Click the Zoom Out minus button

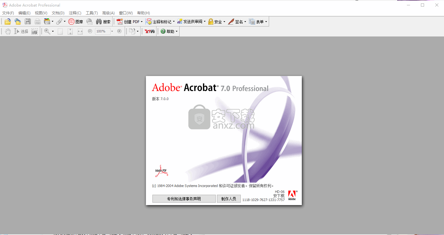click(x=90, y=31)
